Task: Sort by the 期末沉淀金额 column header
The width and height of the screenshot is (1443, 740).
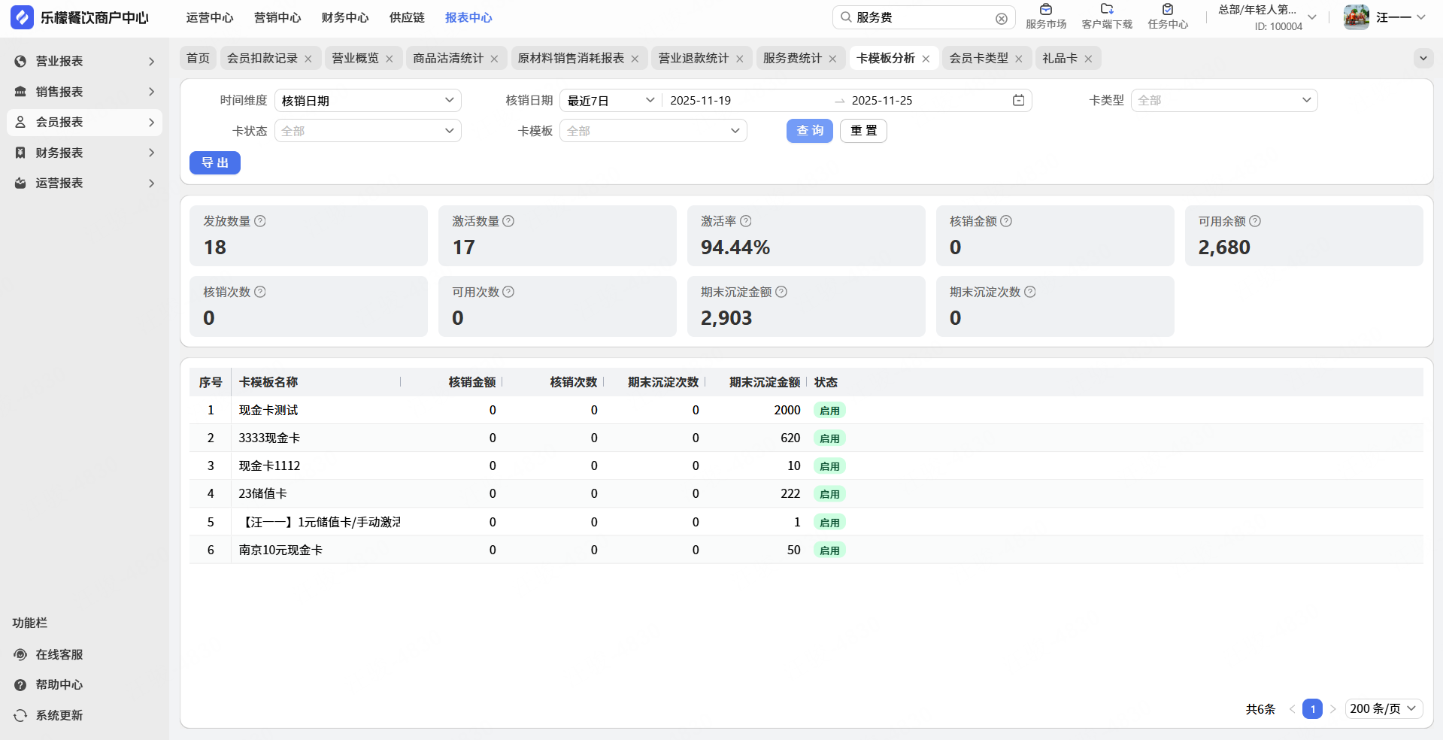Action: (x=765, y=382)
